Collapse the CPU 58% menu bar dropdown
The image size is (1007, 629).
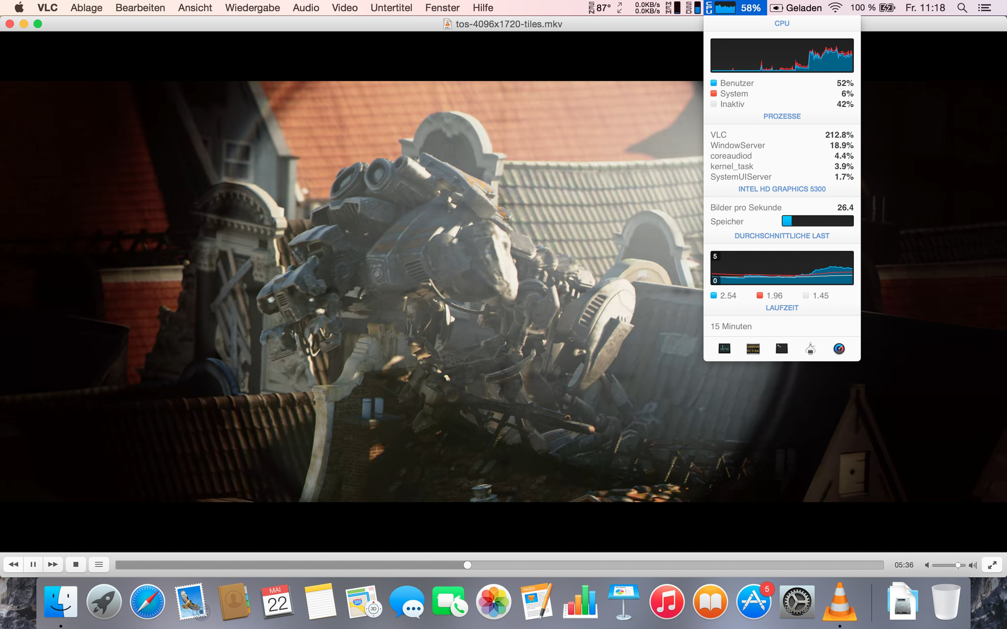735,8
